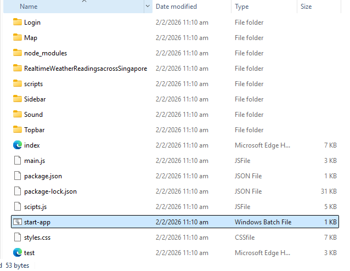Select the styles.css file icon
Screen dimensions: 350x271
click(x=18, y=238)
